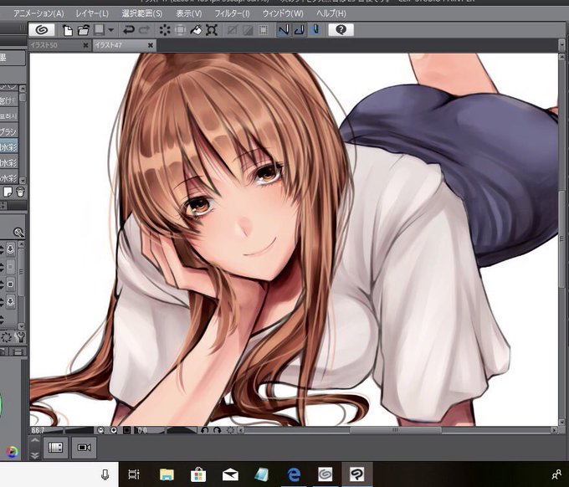
Task: Select the ブラシ sub tool entry
Action: [x=8, y=131]
